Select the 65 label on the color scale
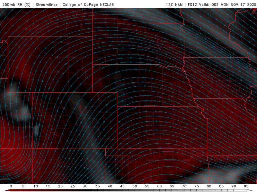 [x=172, y=186]
